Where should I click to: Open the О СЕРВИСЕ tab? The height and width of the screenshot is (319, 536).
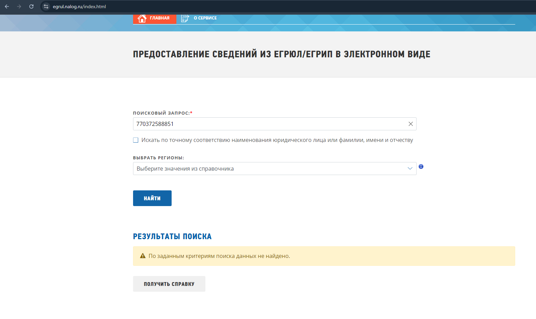point(205,18)
